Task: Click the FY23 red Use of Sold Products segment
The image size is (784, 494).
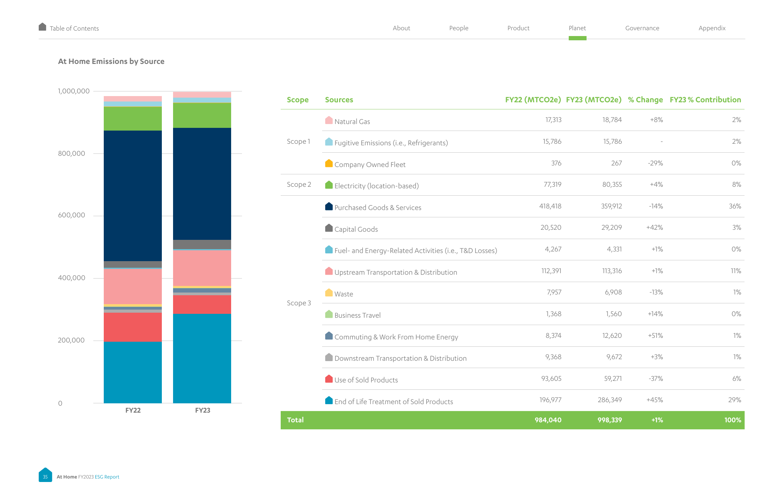Action: pos(202,305)
